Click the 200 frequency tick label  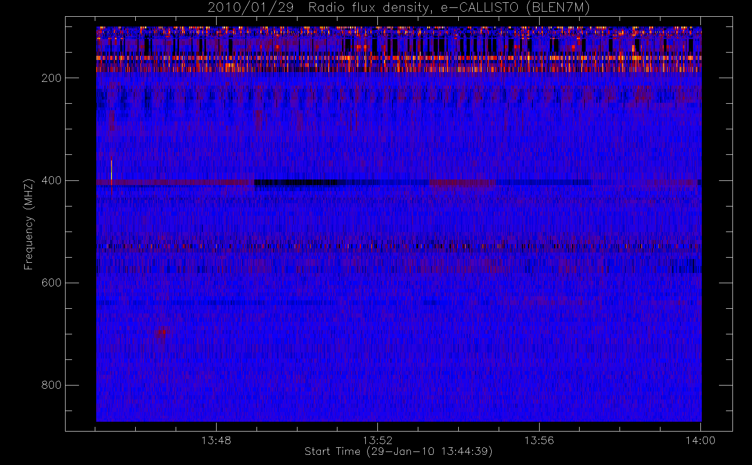click(x=51, y=78)
